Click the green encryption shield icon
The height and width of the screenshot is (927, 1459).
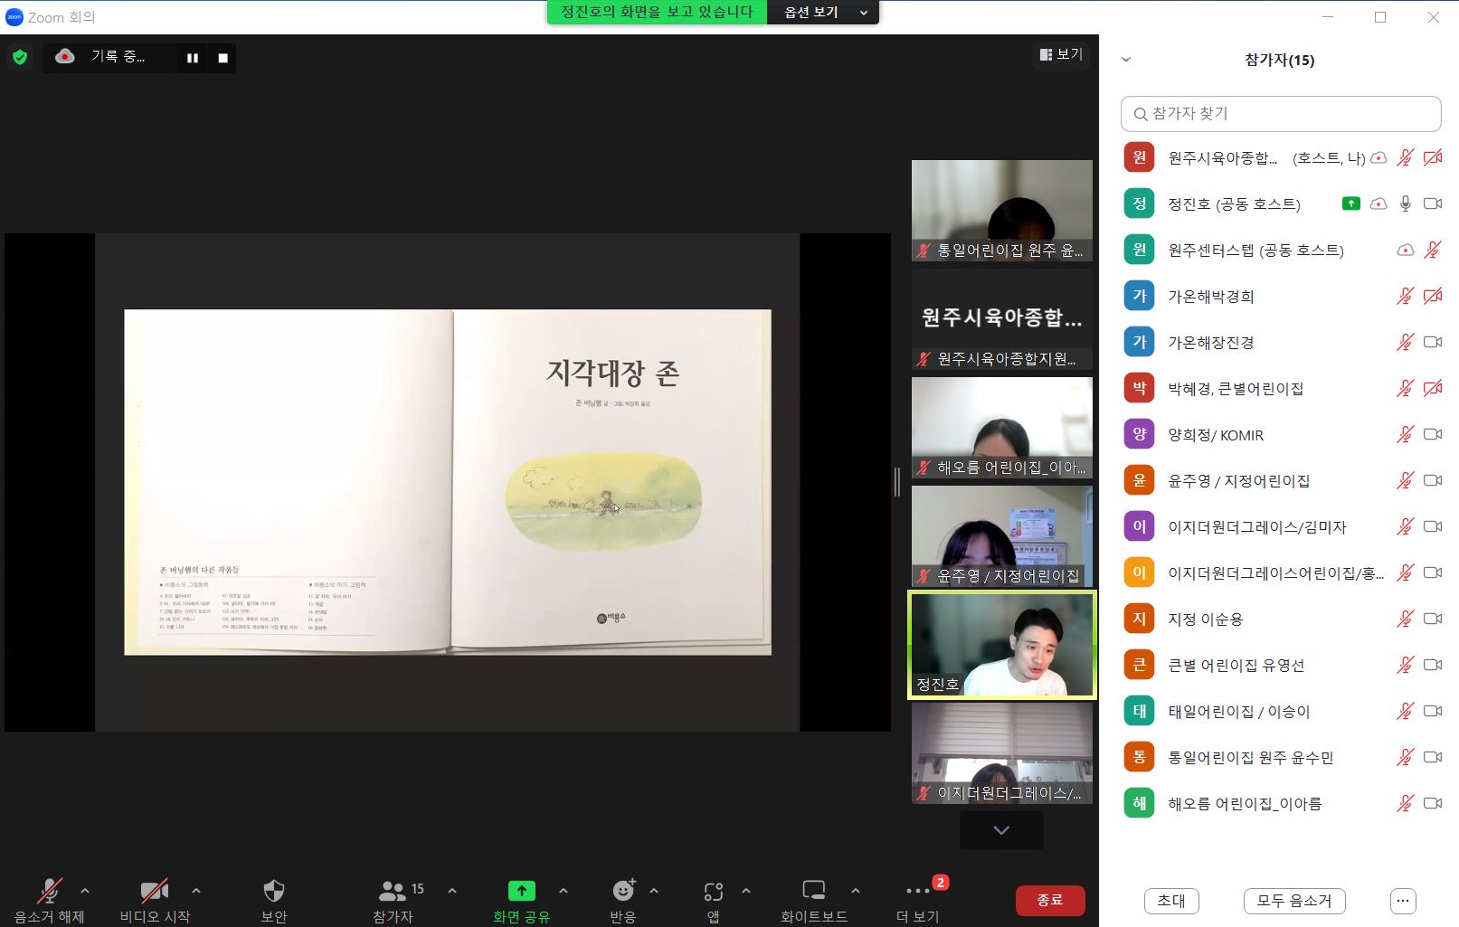coord(20,57)
